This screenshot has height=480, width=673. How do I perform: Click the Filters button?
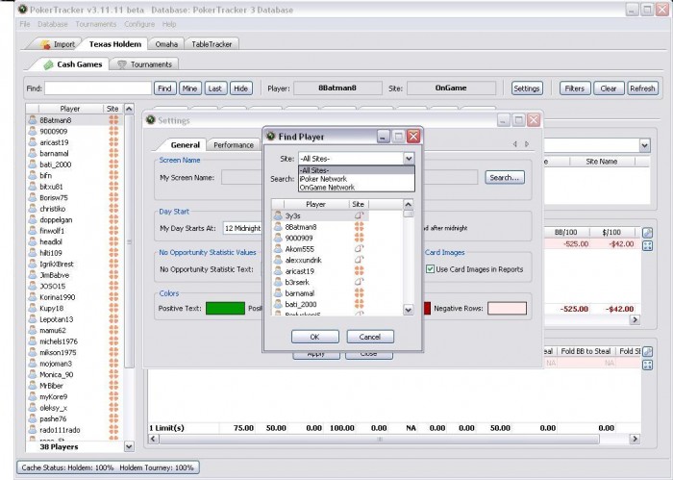pyautogui.click(x=575, y=88)
